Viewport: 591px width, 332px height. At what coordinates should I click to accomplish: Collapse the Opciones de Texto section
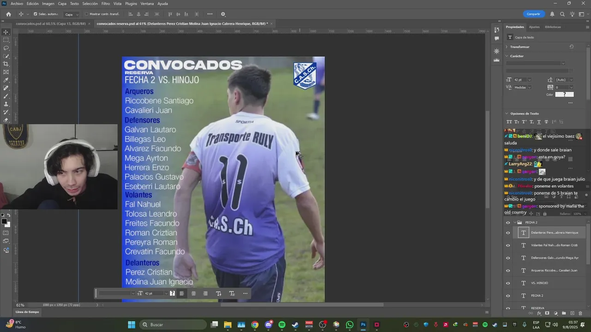pyautogui.click(x=507, y=113)
